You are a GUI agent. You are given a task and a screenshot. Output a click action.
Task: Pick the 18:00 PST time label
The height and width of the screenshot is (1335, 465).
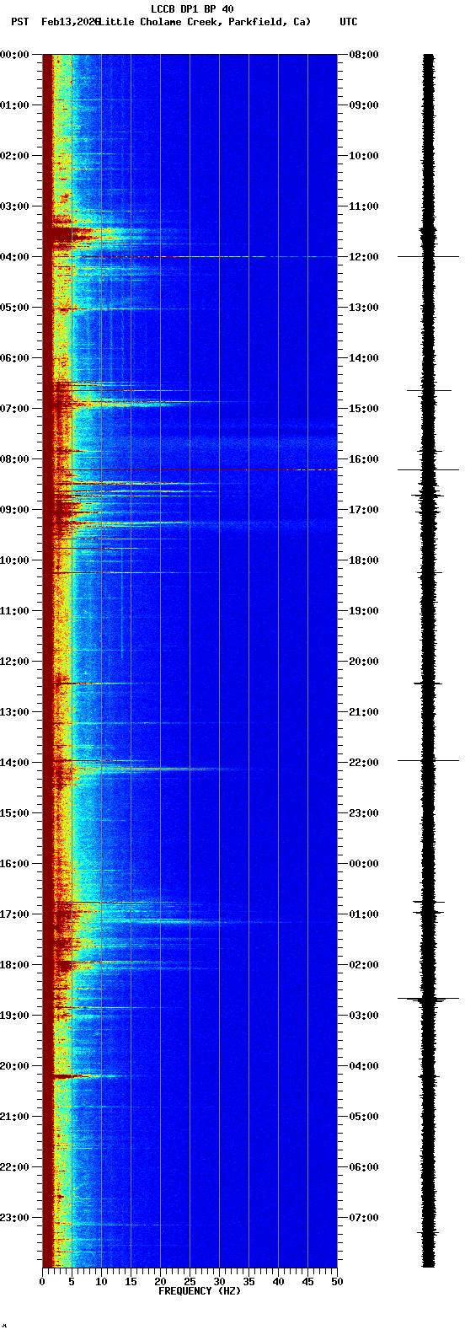tap(13, 965)
